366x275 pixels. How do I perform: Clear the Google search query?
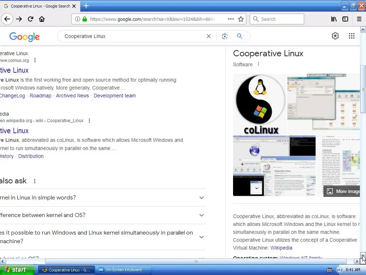pos(209,36)
